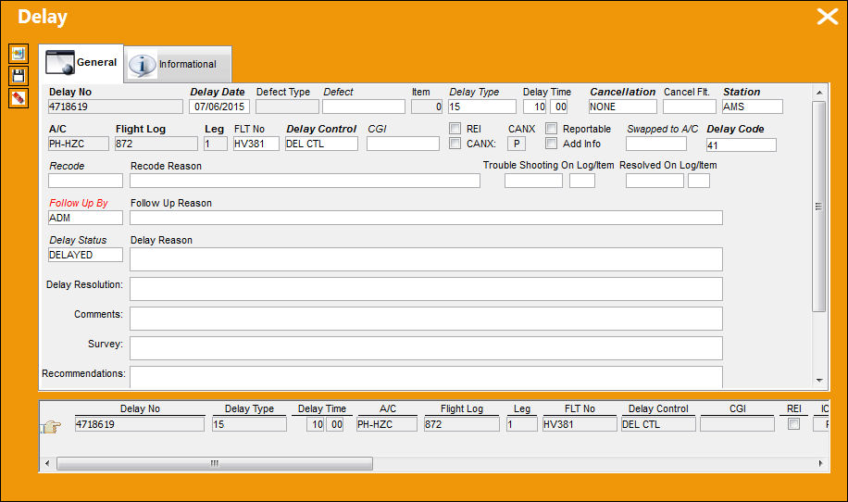Click Delay Type cell 15 in bottom table
This screenshot has width=848, height=502.
pos(249,424)
